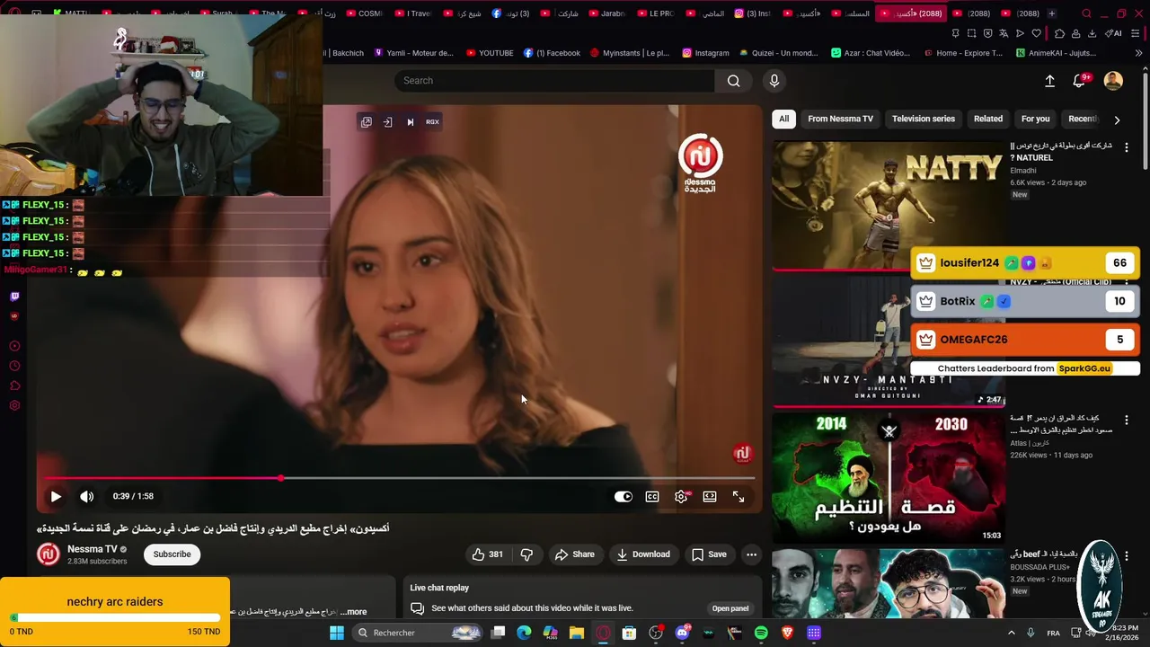
Task: Enter fullscreen on the video player
Action: [x=739, y=496]
